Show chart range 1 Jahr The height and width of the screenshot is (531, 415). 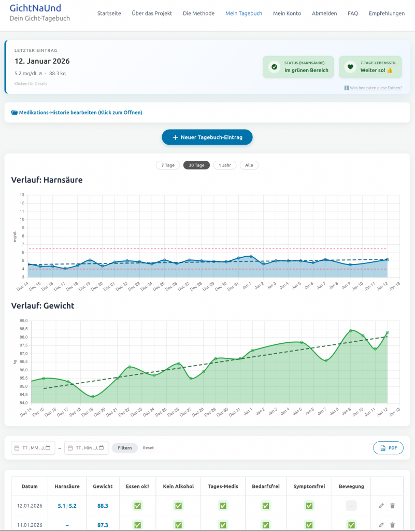click(225, 165)
